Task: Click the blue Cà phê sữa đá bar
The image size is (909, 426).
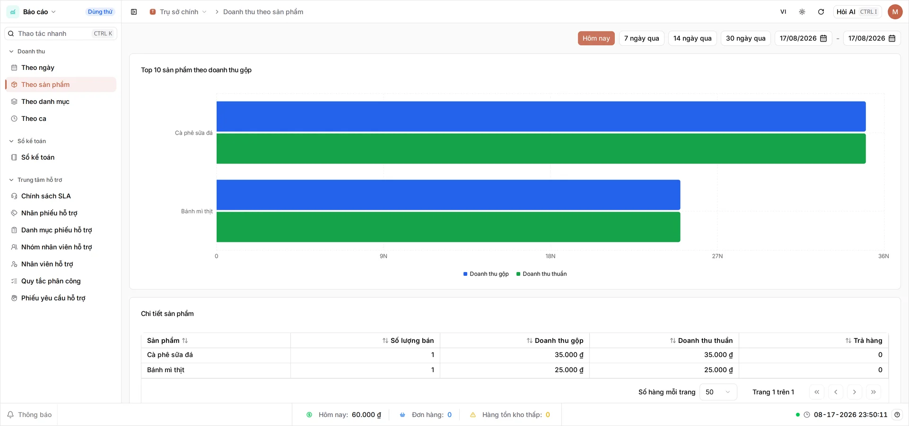Action: [x=541, y=117]
